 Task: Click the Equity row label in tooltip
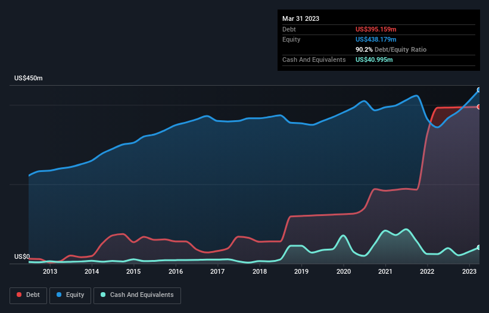[291, 39]
